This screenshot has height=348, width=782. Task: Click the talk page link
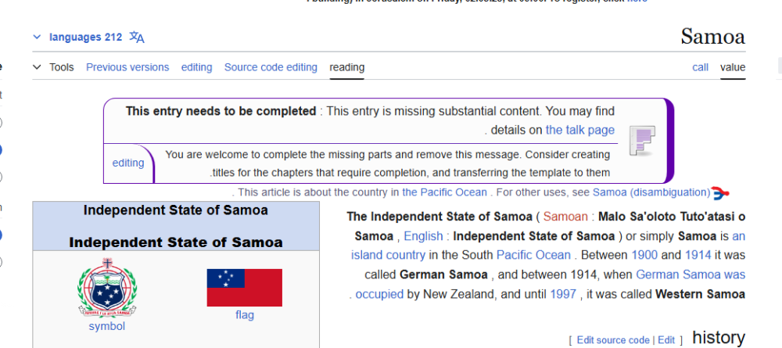click(580, 130)
